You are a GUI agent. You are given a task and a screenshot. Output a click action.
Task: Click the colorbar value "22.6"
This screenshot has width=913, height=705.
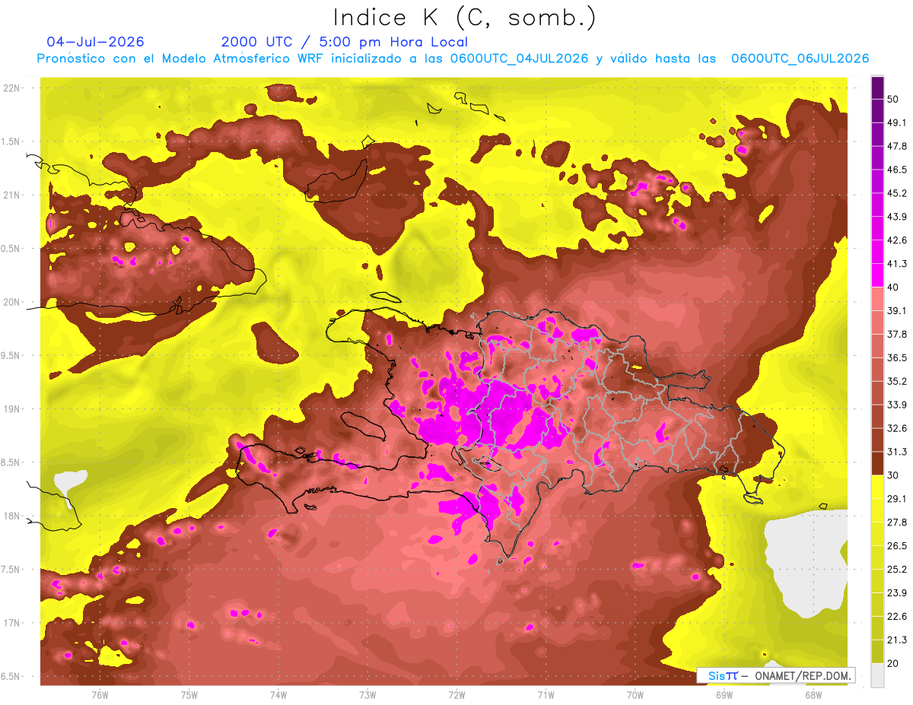pyautogui.click(x=897, y=616)
